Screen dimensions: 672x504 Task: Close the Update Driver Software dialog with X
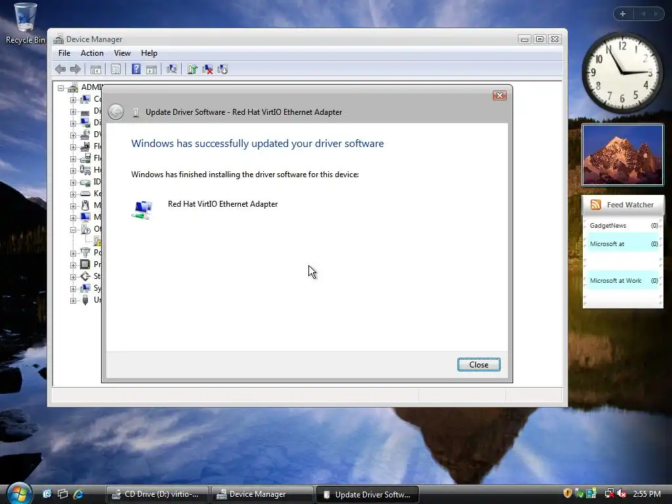click(x=499, y=95)
